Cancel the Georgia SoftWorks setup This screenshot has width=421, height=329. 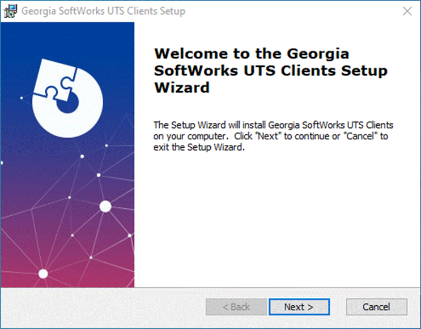point(376,307)
